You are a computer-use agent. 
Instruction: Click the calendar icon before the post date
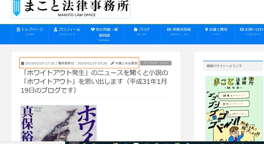pyautogui.click(x=23, y=63)
